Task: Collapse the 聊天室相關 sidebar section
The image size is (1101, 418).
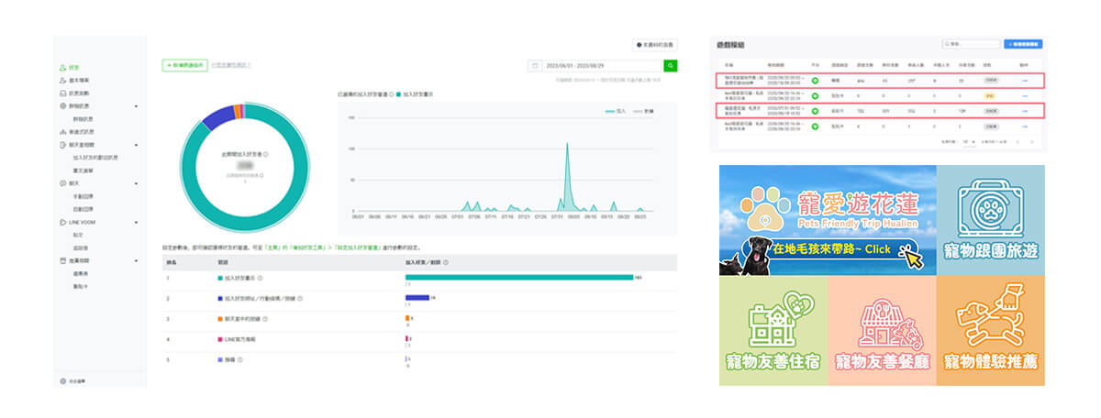Action: [136, 145]
